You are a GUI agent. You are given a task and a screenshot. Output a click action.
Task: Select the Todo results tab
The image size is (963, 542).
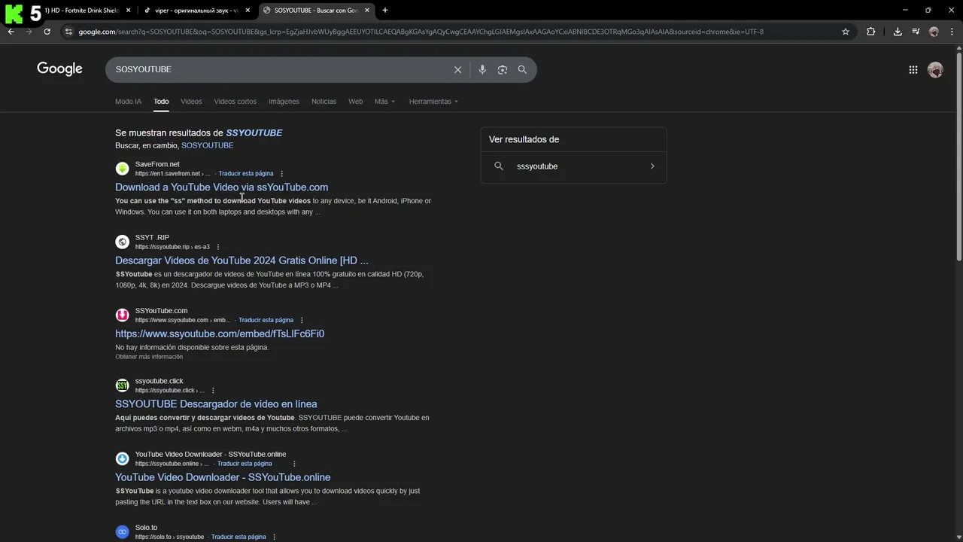click(x=161, y=102)
